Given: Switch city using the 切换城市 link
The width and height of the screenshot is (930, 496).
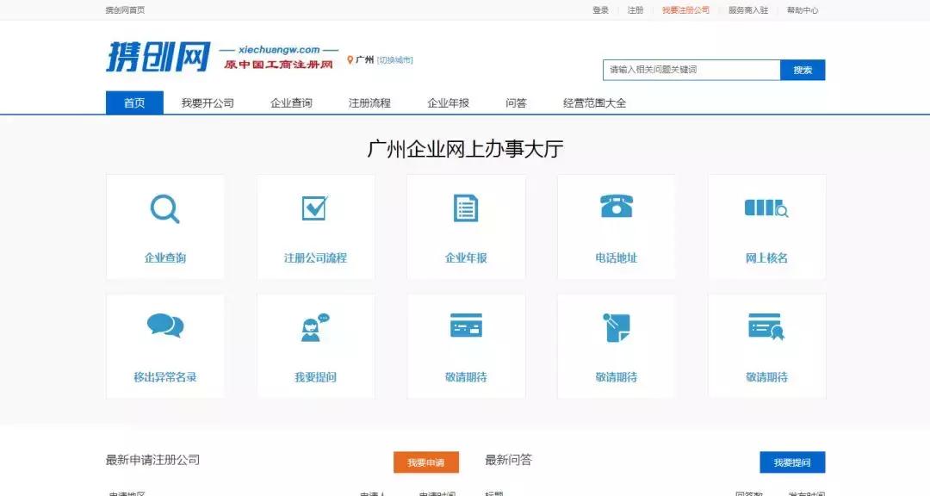Looking at the screenshot, I should coord(392,60).
